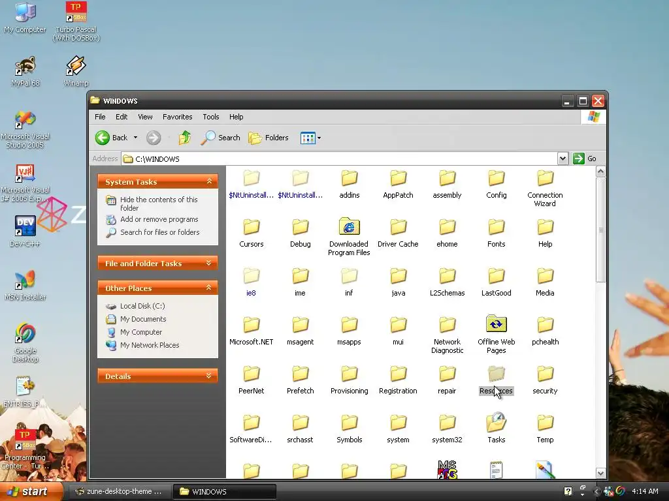Screen dimensions: 669x501
Task: Click the scroll up arrow of file list
Action: 601,172
